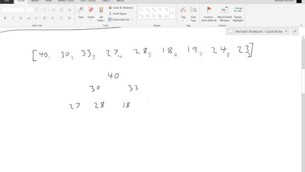Open the Ink Styles gallery

coord(101,14)
